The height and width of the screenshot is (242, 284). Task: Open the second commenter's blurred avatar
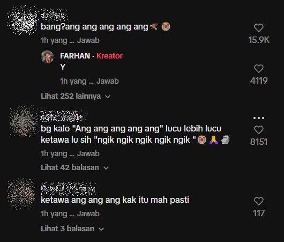point(23,121)
